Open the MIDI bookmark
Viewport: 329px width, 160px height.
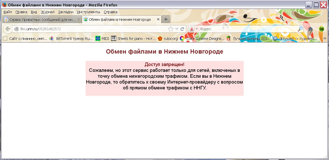click(102, 39)
